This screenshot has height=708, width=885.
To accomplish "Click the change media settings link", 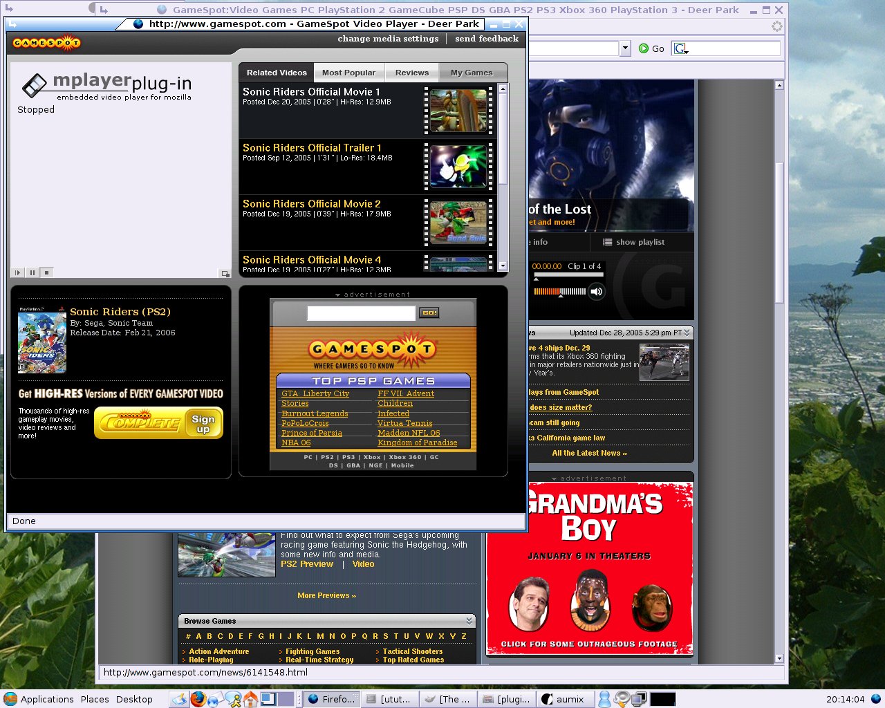I will [388, 39].
